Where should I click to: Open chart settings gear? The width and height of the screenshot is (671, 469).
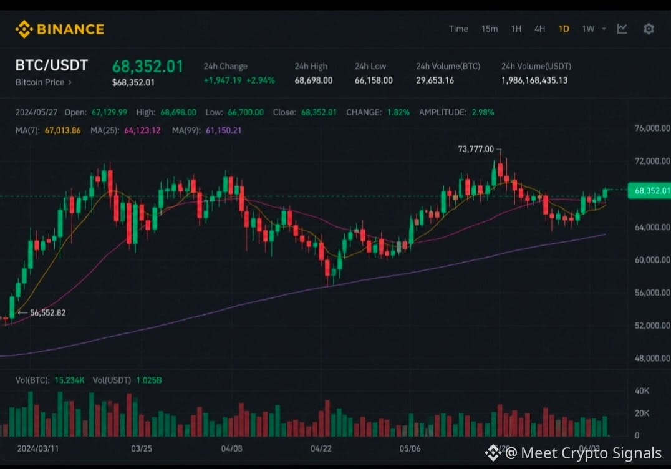[649, 29]
